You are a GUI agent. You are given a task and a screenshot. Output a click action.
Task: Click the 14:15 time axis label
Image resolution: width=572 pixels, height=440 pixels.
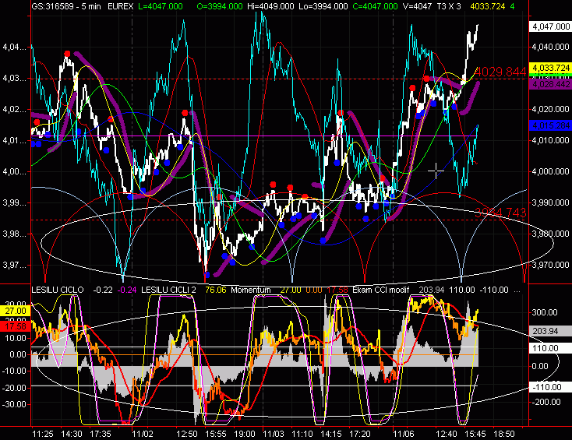coord(331,435)
